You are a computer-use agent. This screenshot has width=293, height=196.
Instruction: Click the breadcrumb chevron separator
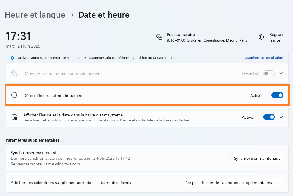pos(72,15)
